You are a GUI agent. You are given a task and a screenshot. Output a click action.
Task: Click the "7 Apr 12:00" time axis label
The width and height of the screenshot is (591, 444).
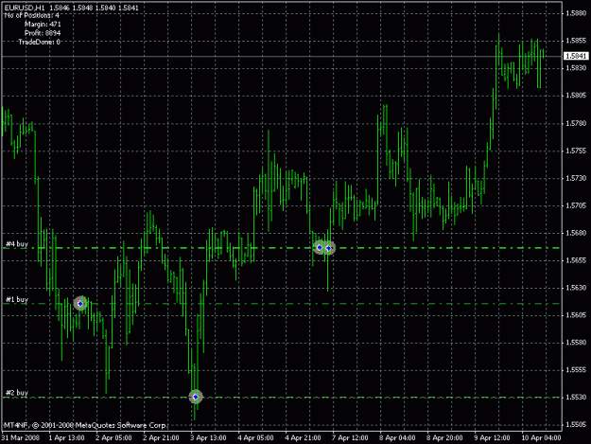point(350,438)
